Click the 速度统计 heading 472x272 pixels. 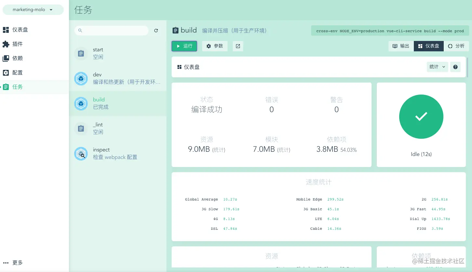click(x=319, y=182)
